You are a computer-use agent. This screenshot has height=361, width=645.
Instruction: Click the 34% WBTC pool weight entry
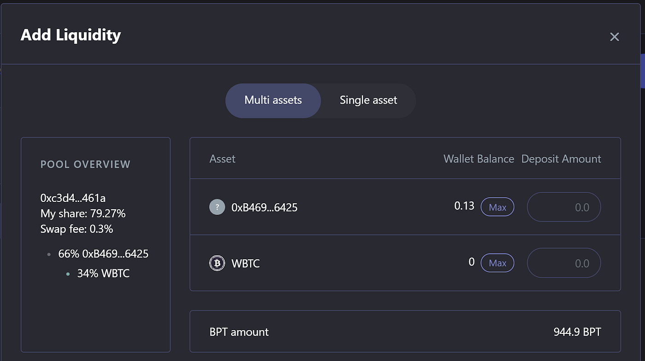103,274
